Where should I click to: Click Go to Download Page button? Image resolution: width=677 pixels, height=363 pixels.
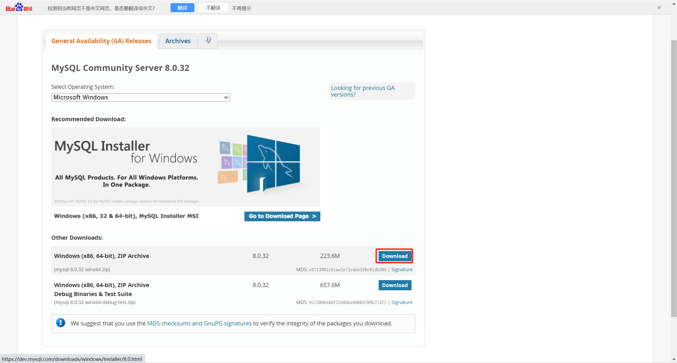click(x=282, y=216)
